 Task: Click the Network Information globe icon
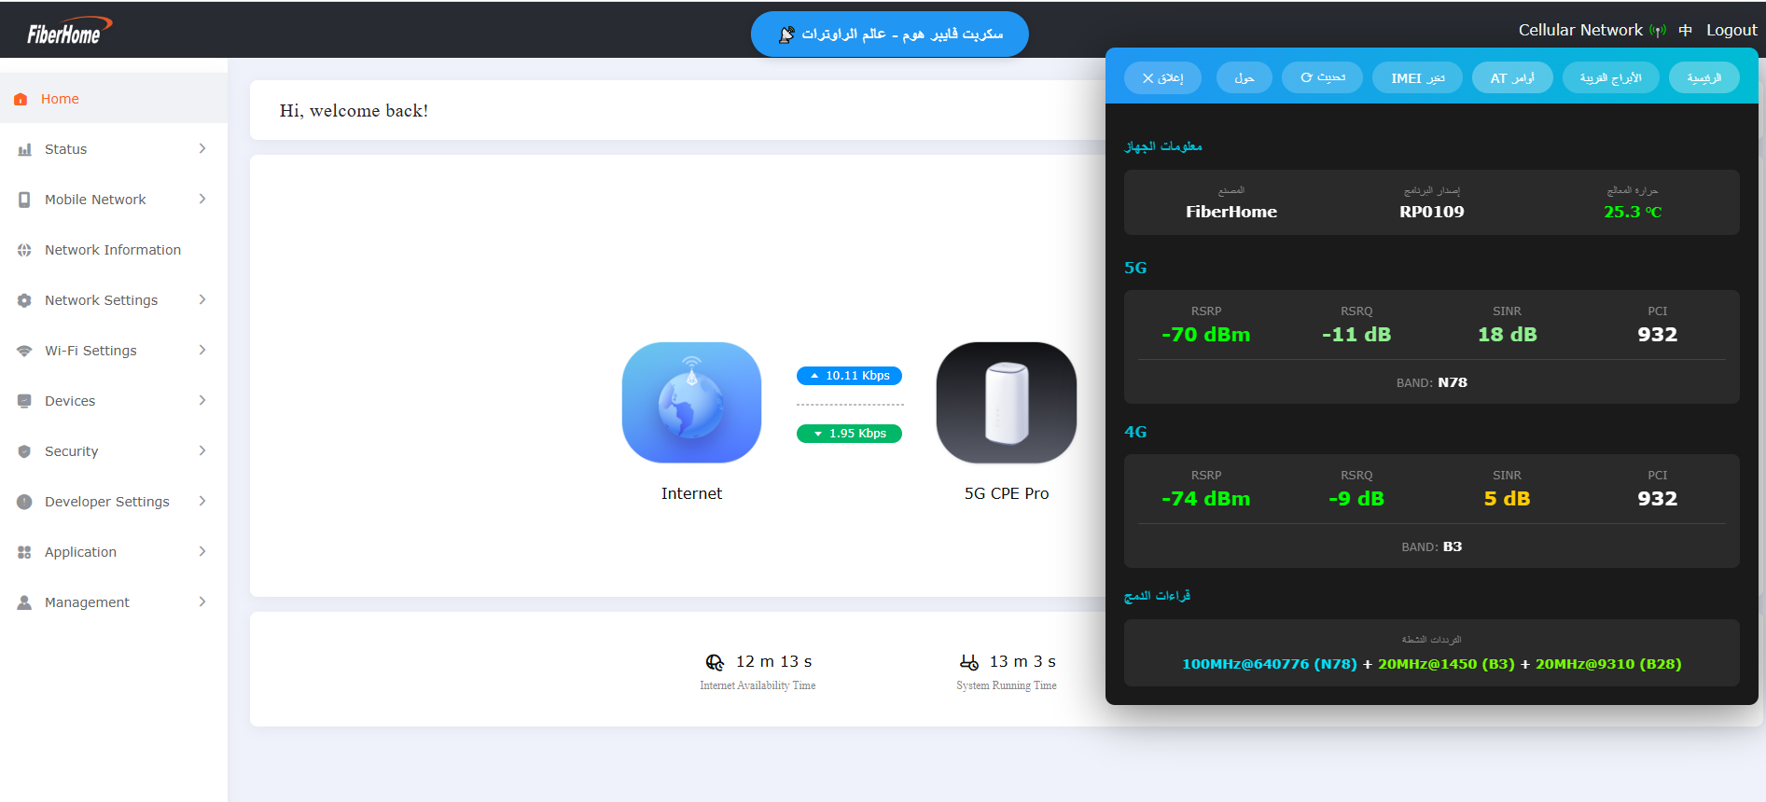(24, 250)
